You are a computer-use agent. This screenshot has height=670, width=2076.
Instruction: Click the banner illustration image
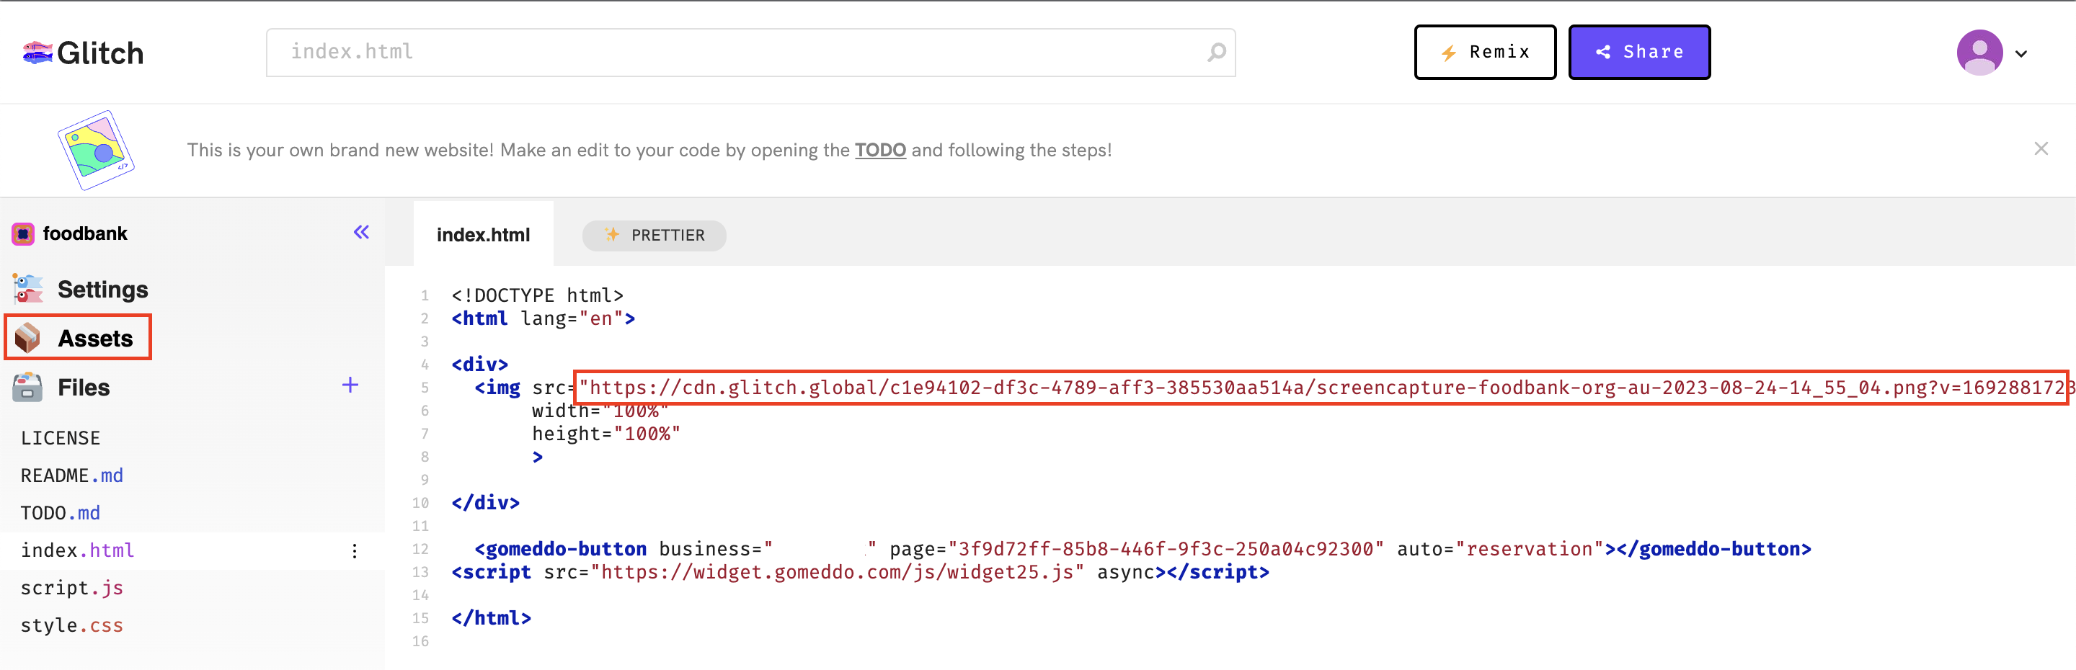point(96,151)
